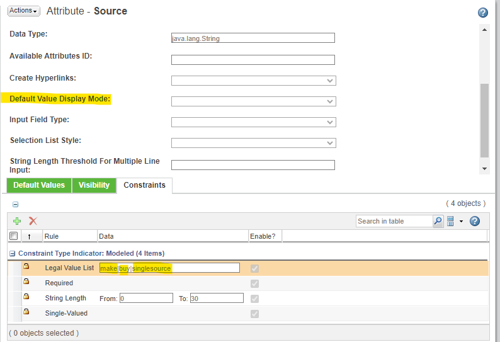The height and width of the screenshot is (342, 500).
Task: Click the red delete constraint X icon
Action: pyautogui.click(x=33, y=221)
